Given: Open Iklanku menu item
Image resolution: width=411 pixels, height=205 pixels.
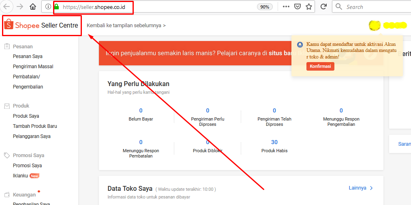Looking at the screenshot, I should [20, 176].
